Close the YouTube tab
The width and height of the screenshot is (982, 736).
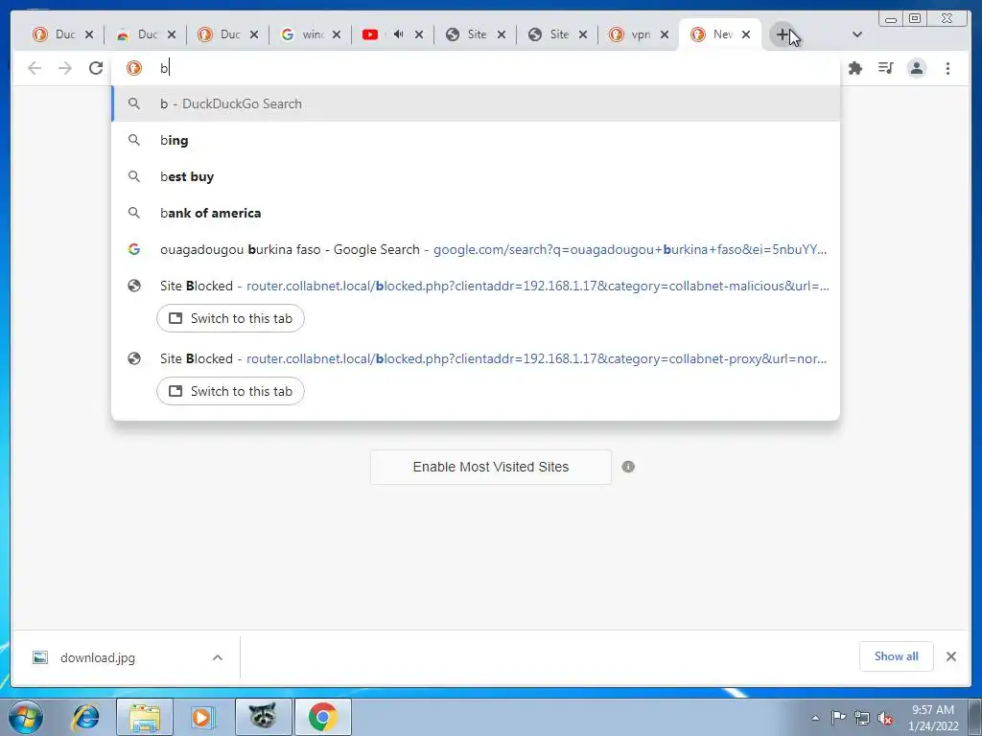[x=419, y=35]
